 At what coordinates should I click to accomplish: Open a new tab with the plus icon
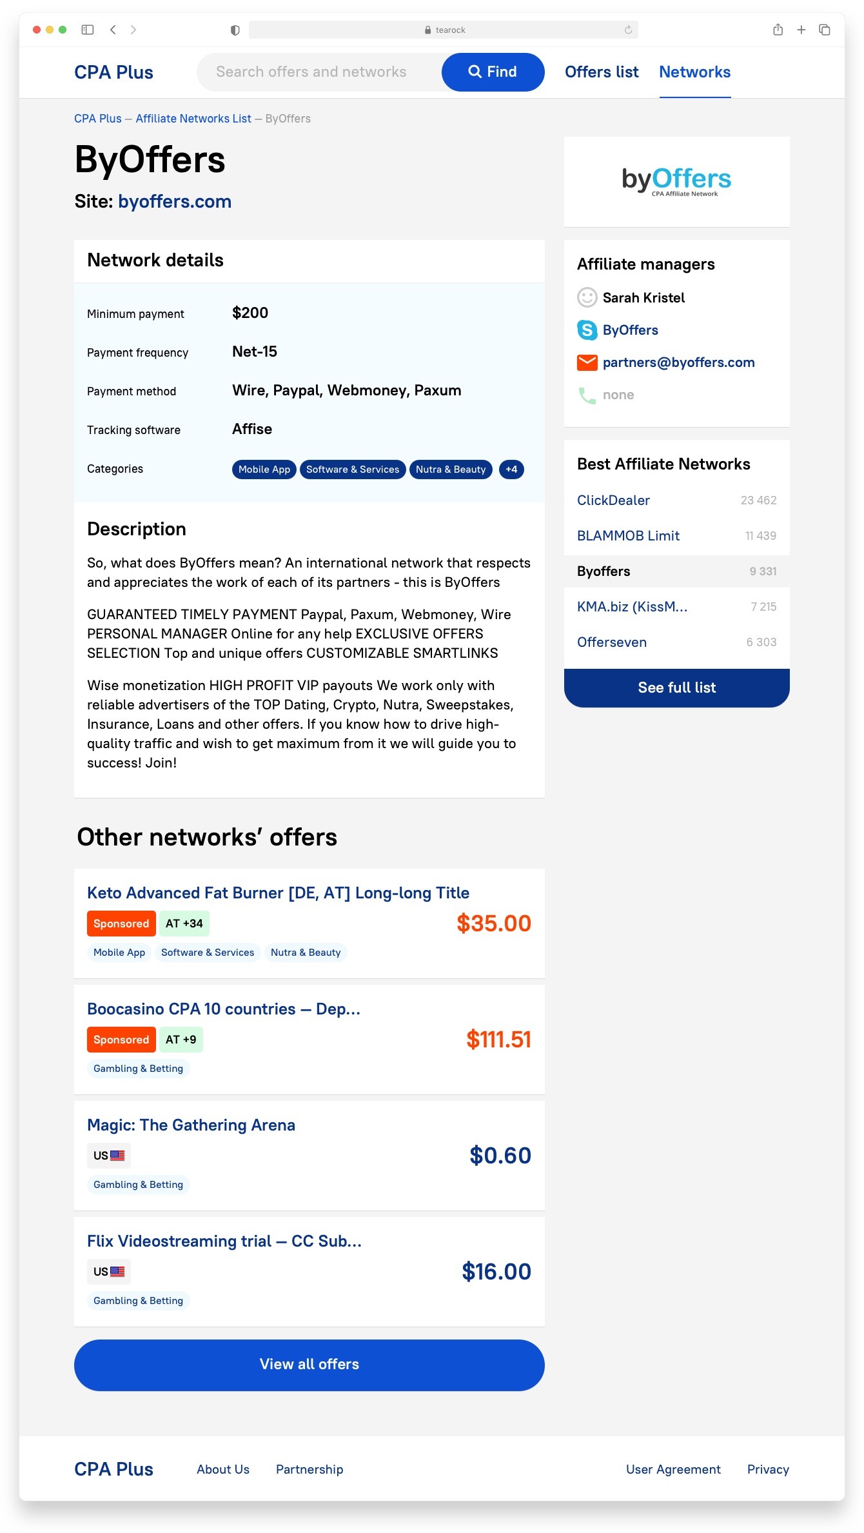pos(801,30)
